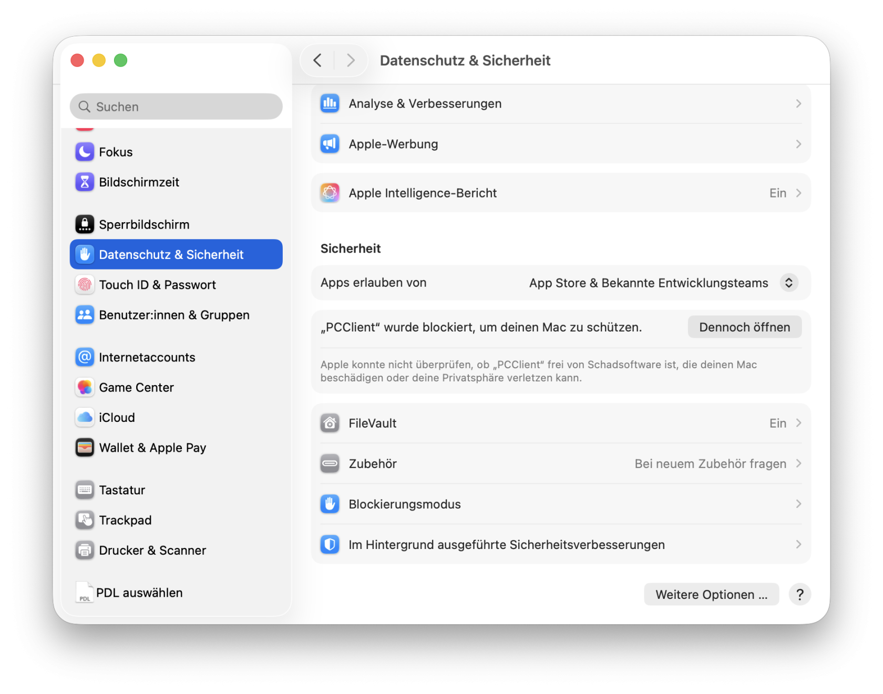Click the Touch ID fingerprint icon
Viewport: 883px width, 694px height.
pyautogui.click(x=85, y=285)
